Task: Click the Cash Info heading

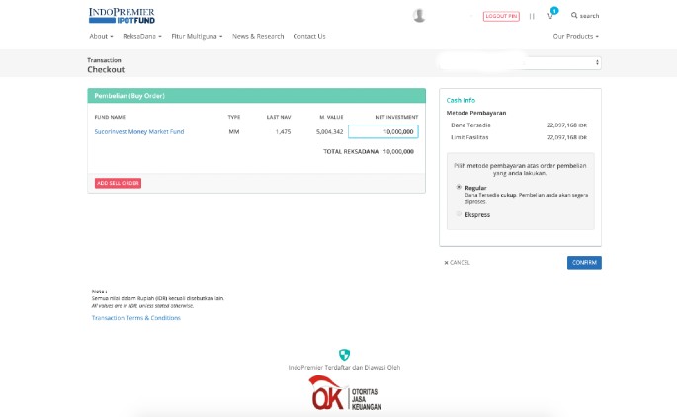Action: coord(461,100)
